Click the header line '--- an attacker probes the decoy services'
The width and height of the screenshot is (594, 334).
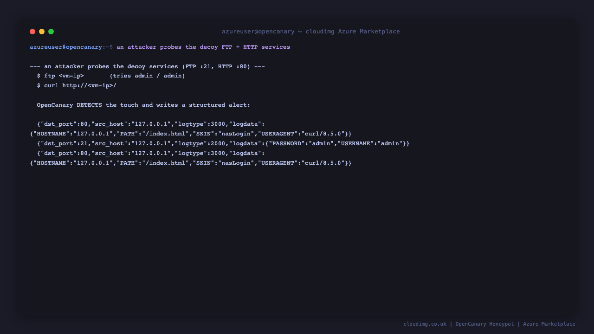point(147,66)
